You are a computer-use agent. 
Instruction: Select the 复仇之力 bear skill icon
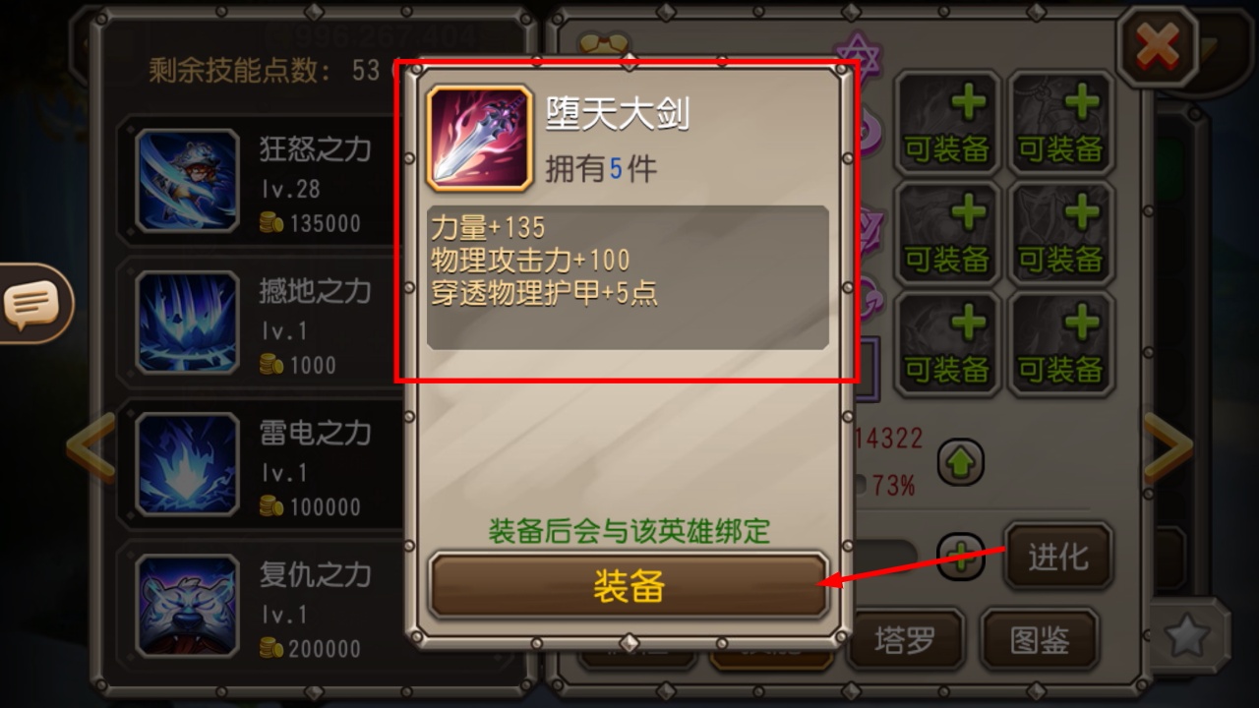pyautogui.click(x=187, y=607)
